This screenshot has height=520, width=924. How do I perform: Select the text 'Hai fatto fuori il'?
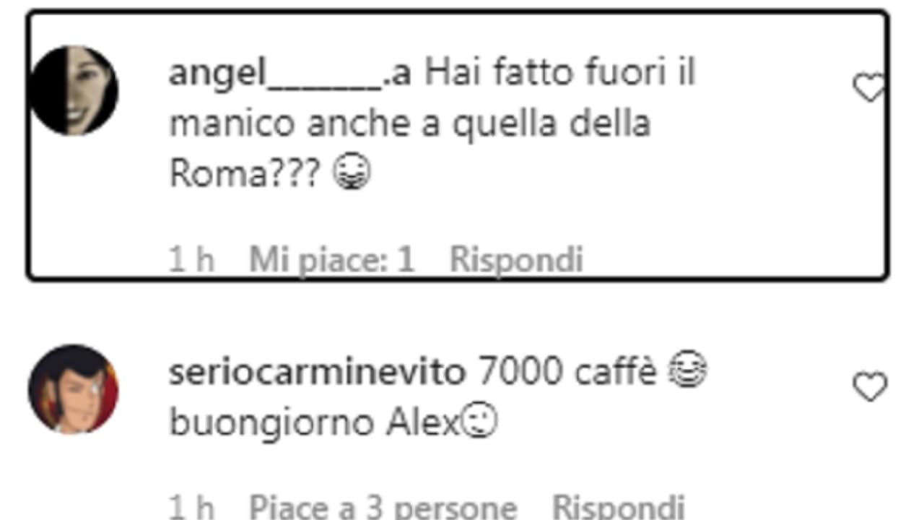tap(559, 74)
